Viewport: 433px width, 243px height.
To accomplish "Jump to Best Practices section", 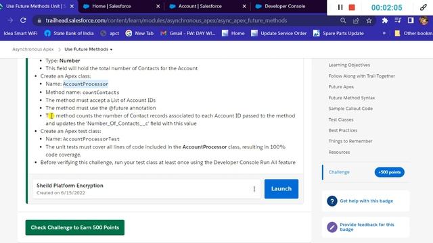I will 343,130.
